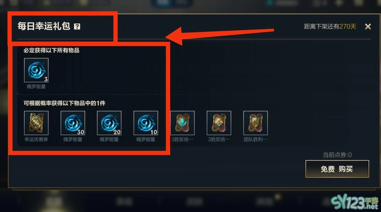Click the 魄罗能量 label under the x3 icon
Screen dimensions: 381x212
(x=36, y=87)
